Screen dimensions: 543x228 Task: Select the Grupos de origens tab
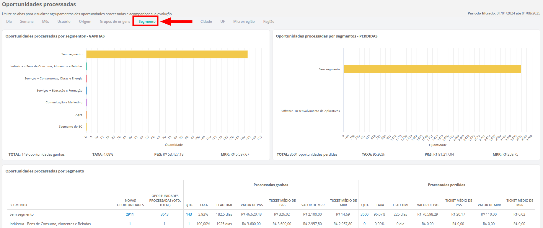coord(115,22)
